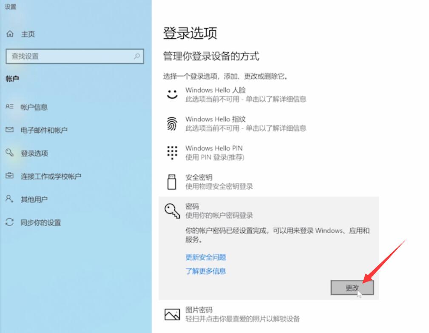Screen dimensions: 429x333
Task: Expand Windows Hello PIN option
Action: coord(269,152)
